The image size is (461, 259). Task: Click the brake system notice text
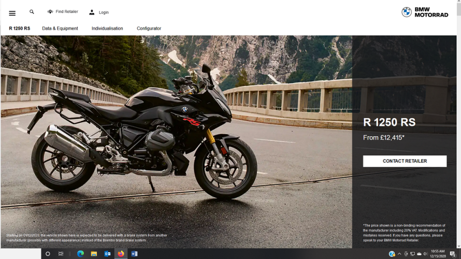[x=87, y=238]
